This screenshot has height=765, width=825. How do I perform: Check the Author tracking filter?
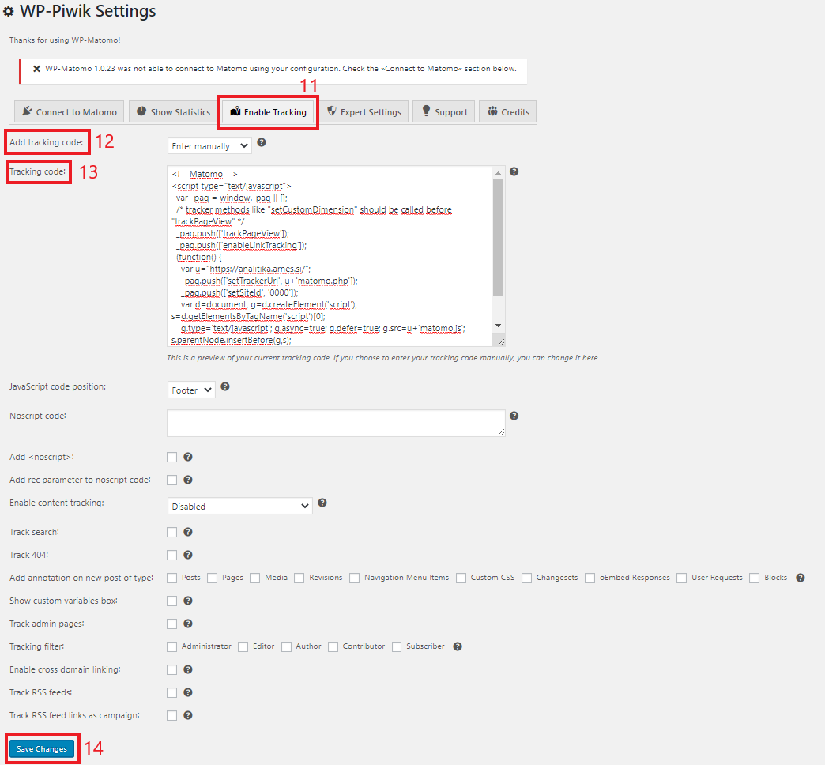[287, 646]
